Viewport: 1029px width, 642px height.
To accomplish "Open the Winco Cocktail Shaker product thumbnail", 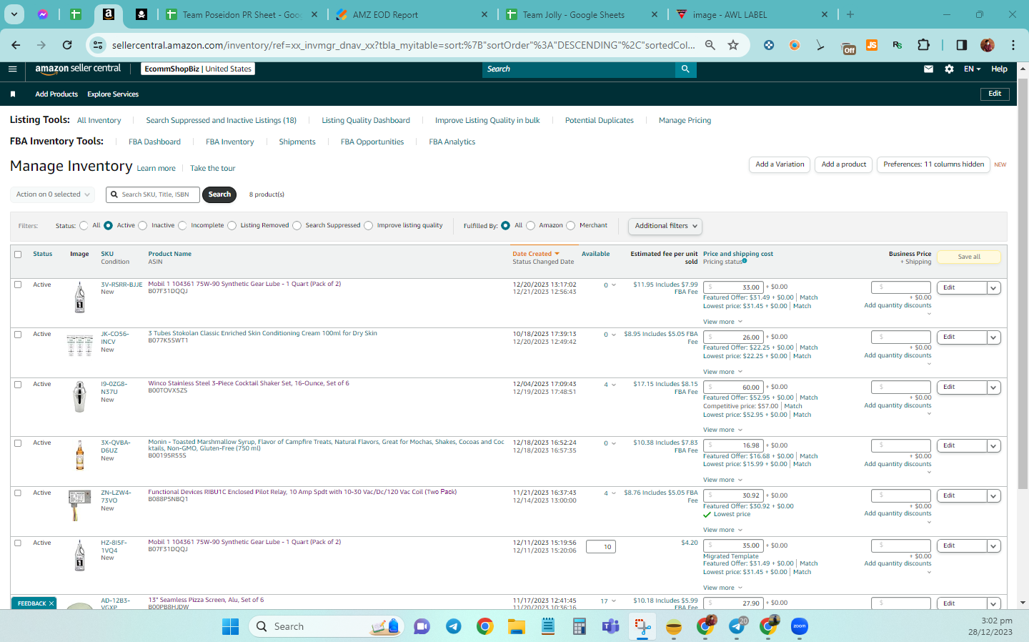I will 79,397.
